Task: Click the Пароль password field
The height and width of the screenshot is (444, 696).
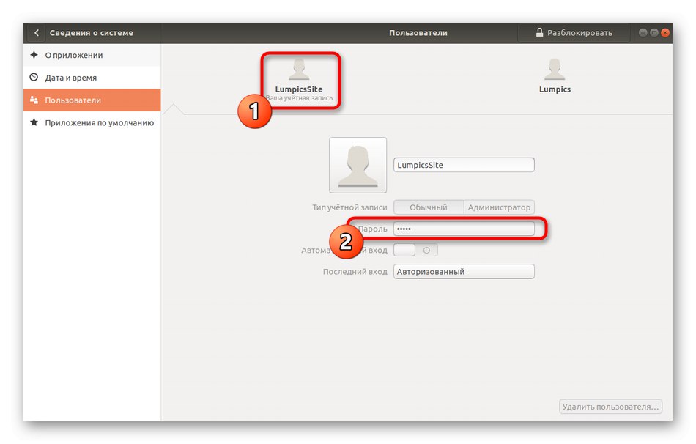Action: coord(464,229)
